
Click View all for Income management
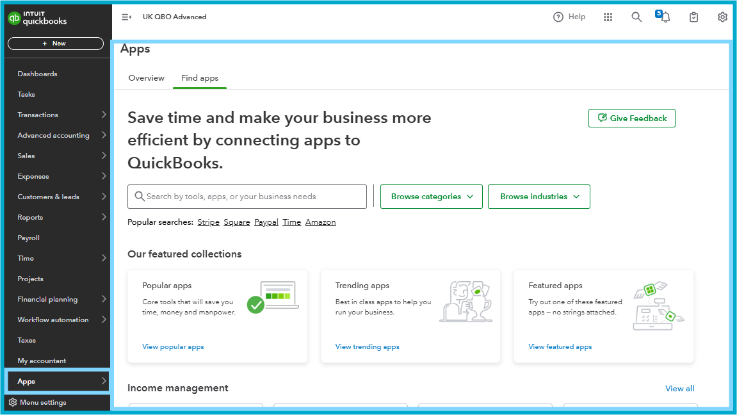679,389
